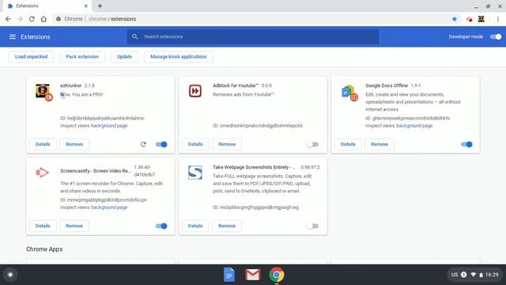Viewport: 506px width, 285px height.
Task: Remove Google Docs Offline
Action: coord(379,144)
